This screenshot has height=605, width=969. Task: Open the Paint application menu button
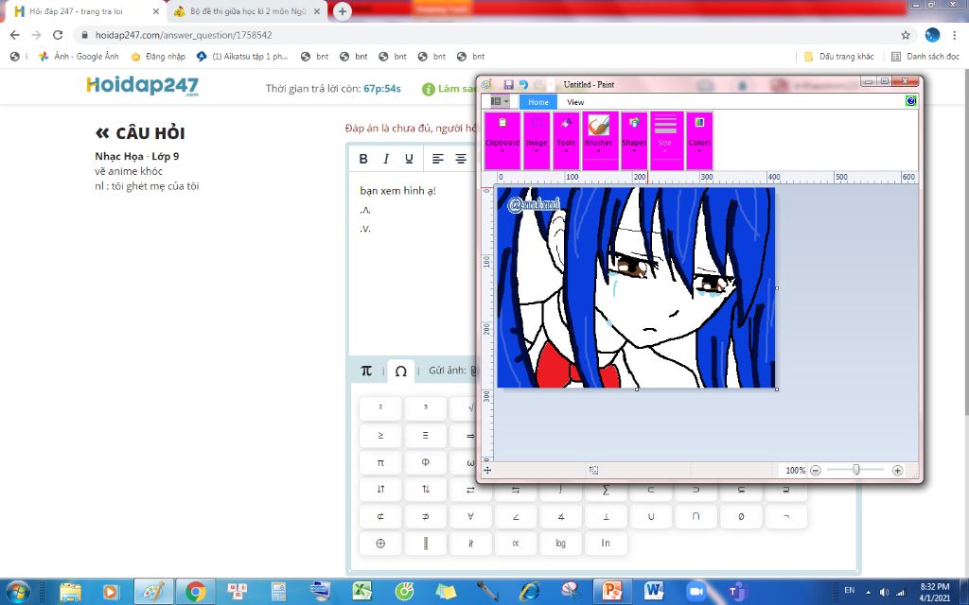500,101
